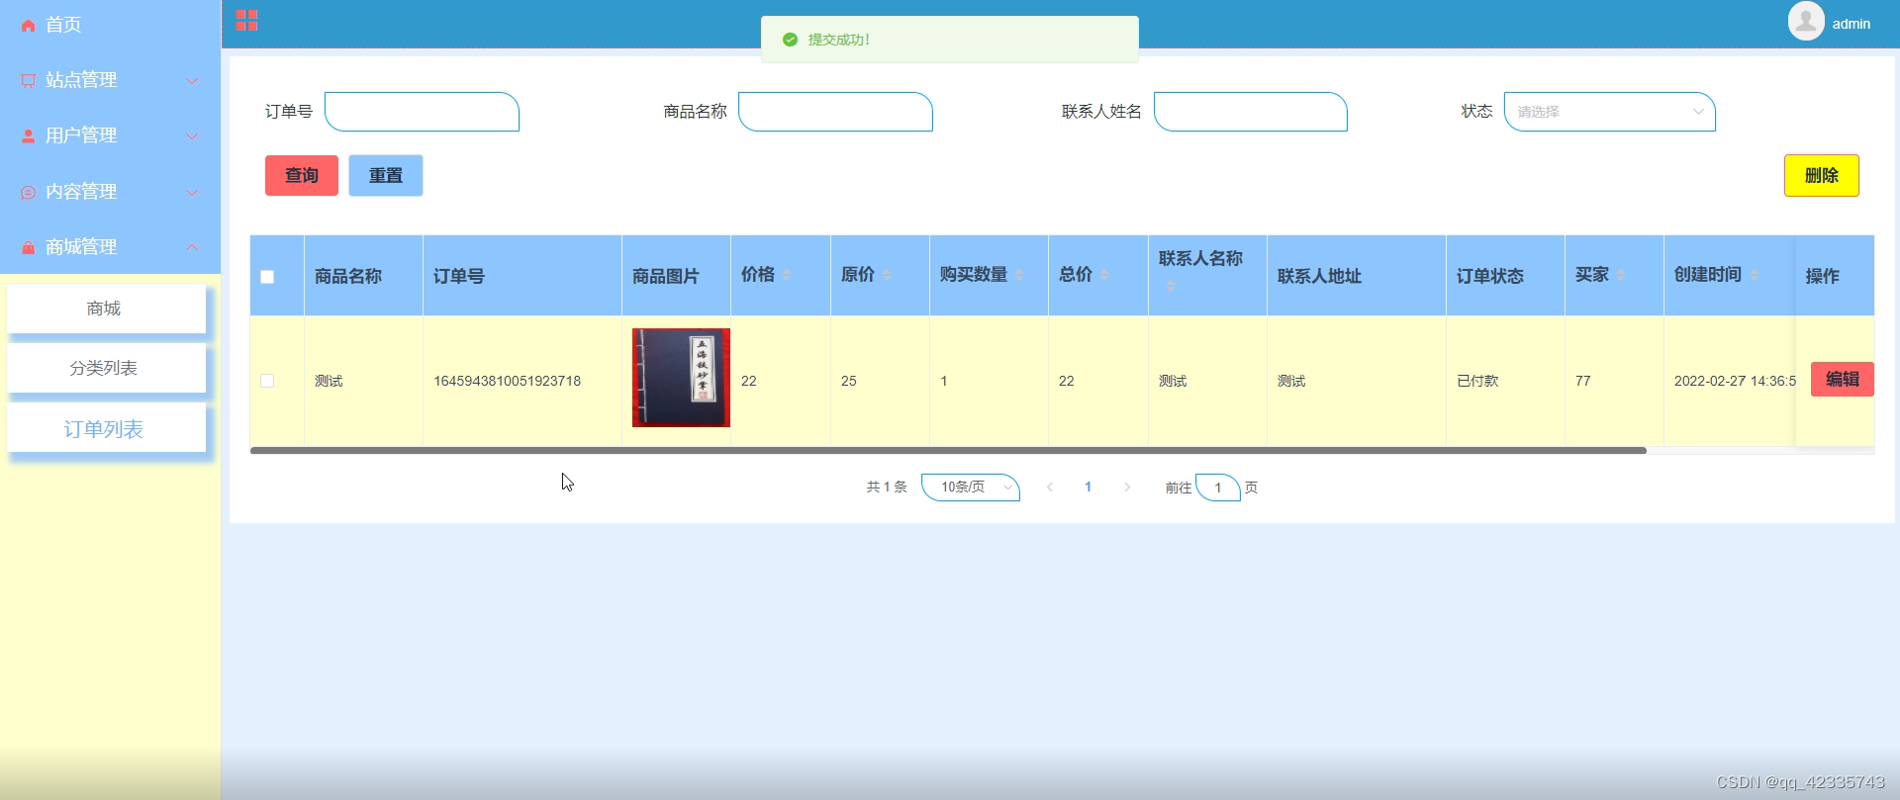Click the 共 1 条 total count

pos(887,488)
